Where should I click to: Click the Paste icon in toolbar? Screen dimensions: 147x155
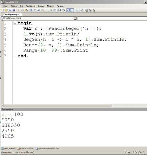click(26, 10)
